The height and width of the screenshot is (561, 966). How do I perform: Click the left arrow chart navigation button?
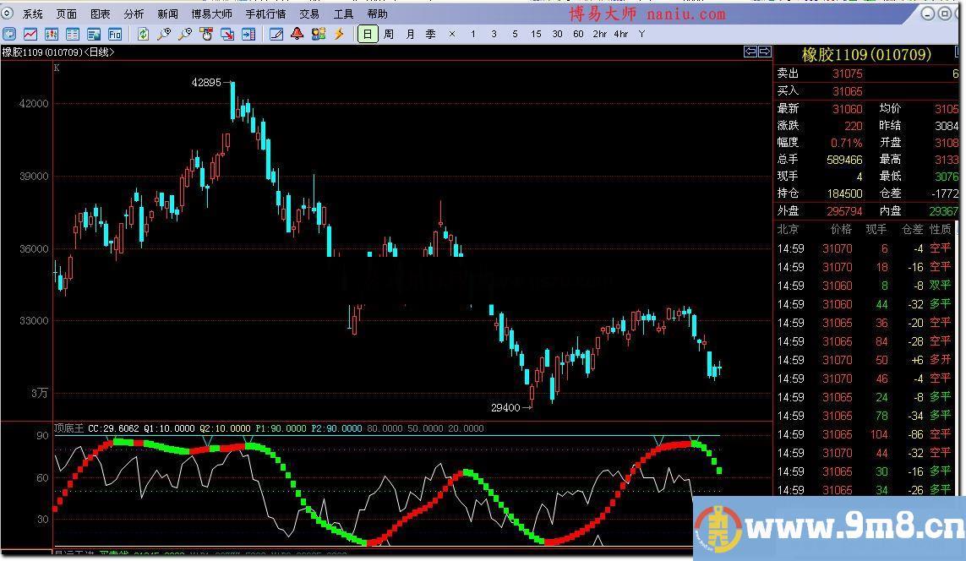tap(750, 52)
